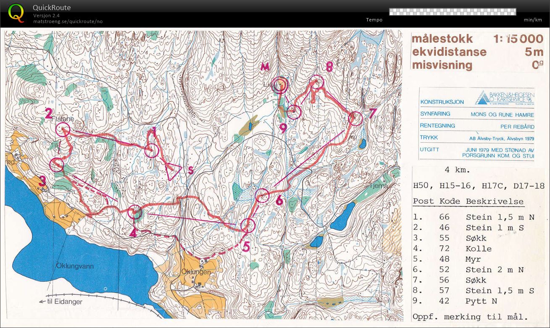Select control circle 3 on the map
This screenshot has height=328, width=550.
pos(57,165)
